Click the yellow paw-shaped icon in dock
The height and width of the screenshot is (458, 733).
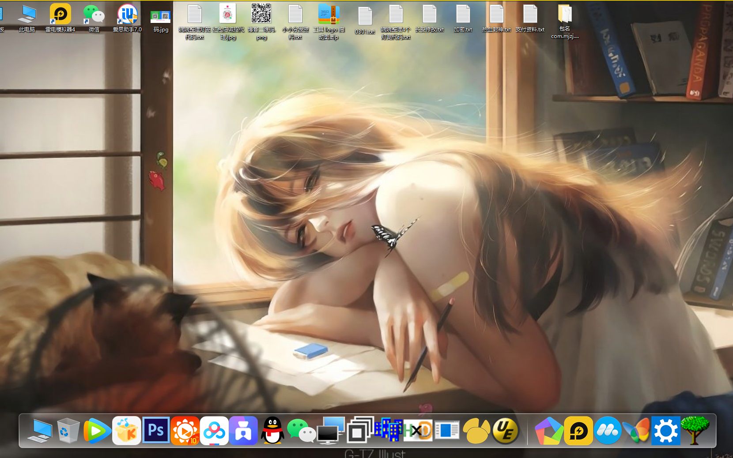point(476,431)
